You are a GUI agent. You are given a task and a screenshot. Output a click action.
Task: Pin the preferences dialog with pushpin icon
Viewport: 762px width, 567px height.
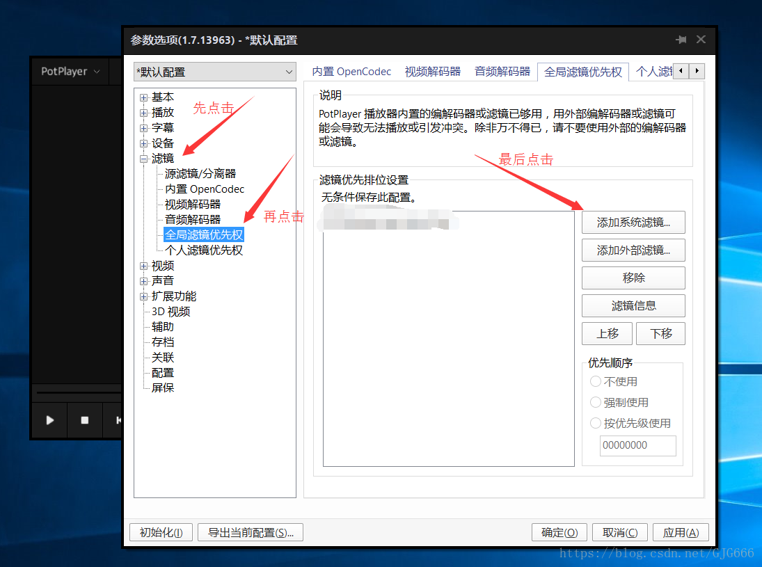(x=681, y=40)
